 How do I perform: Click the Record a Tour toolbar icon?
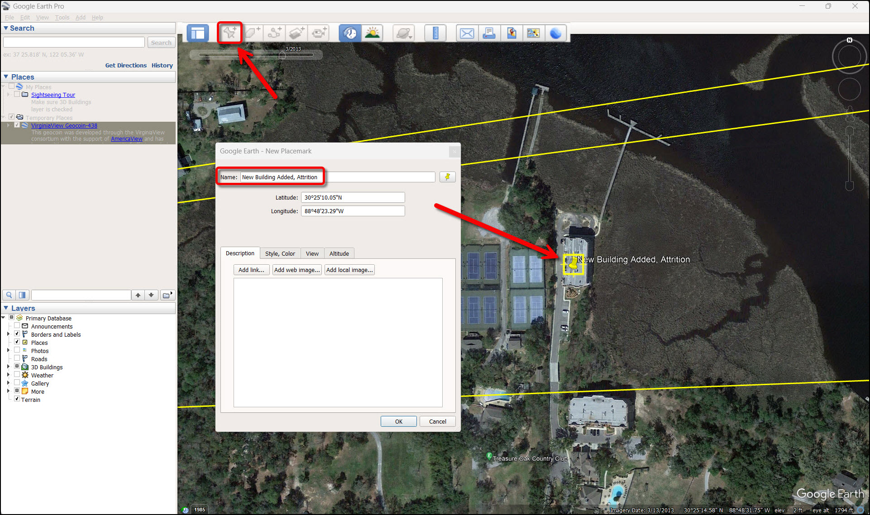pyautogui.click(x=319, y=33)
